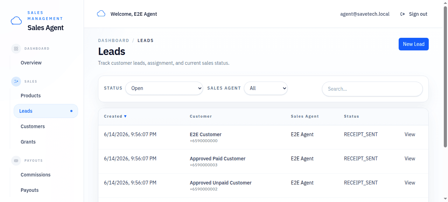Click the sign out arrow icon
The width and height of the screenshot is (448, 202).
pos(402,14)
